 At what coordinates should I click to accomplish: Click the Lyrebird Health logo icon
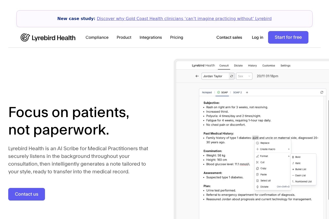(25, 37)
